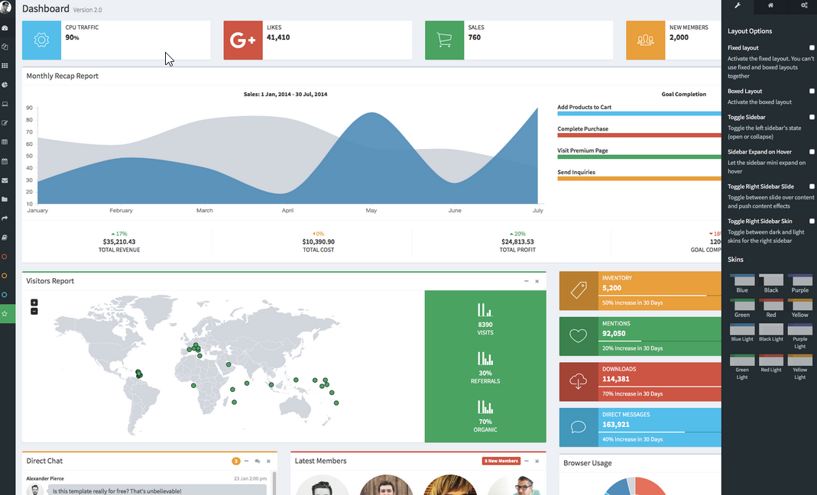Click the green star item in sidebar
The width and height of the screenshot is (817, 495).
point(8,314)
